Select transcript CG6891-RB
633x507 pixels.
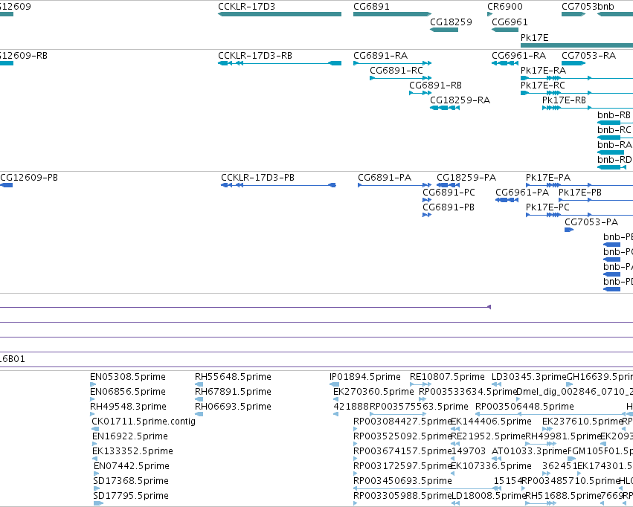point(420,93)
